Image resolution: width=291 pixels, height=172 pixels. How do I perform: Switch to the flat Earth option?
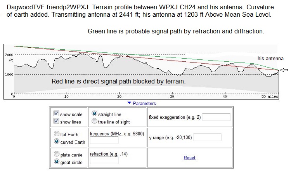point(56,135)
